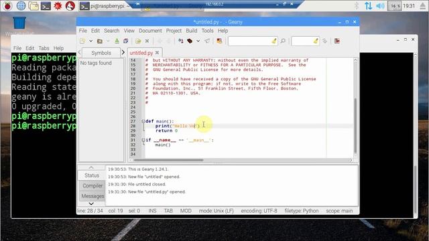This screenshot has height=241, width=429.
Task: Click the eject icon in the tray
Action: pyautogui.click(x=422, y=6)
